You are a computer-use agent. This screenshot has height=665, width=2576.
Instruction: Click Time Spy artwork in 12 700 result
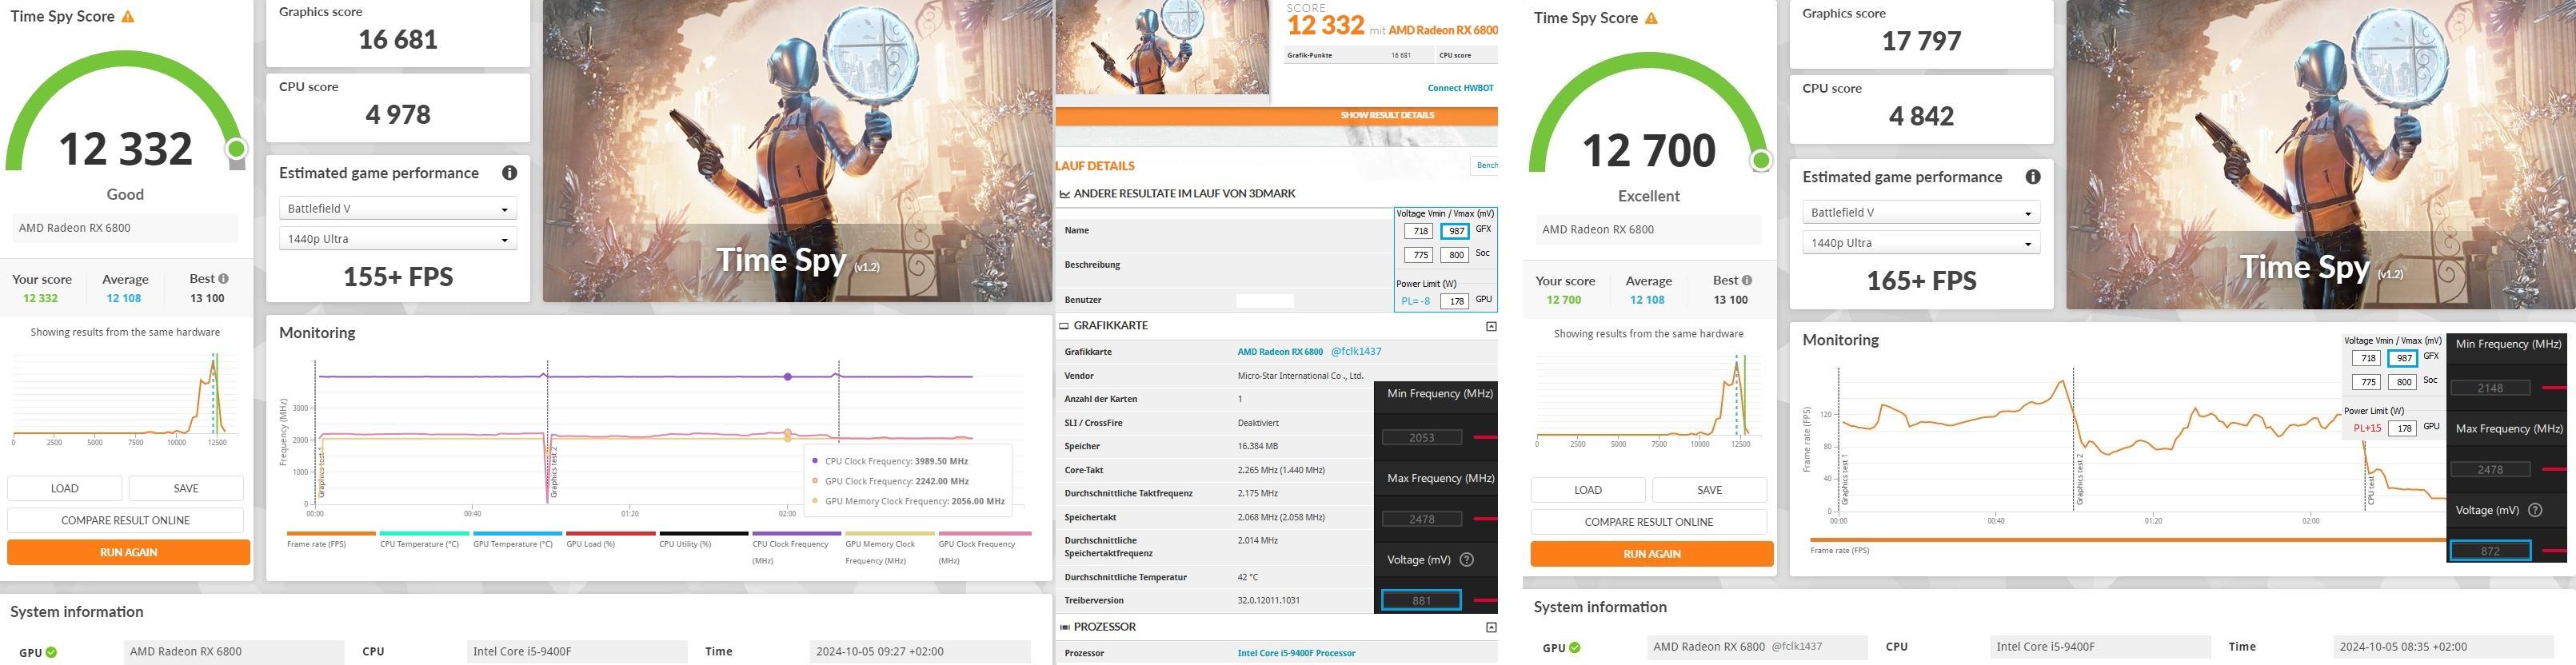[2320, 154]
